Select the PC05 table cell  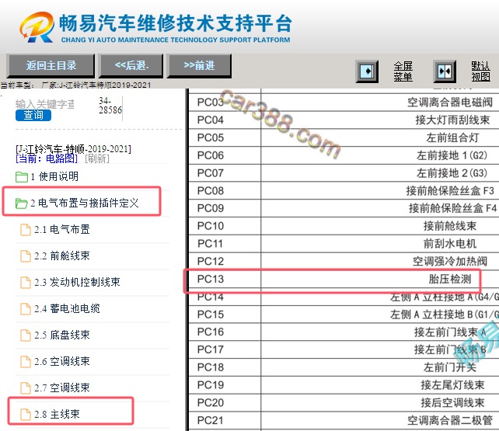click(225, 137)
